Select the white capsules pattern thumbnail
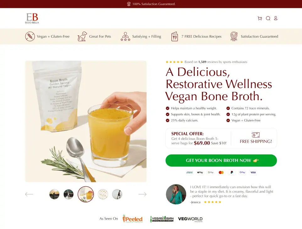Image resolution: width=302 pixels, height=229 pixels. click(103, 194)
